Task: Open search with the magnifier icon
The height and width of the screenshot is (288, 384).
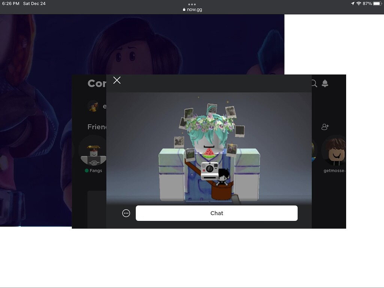Action: click(x=314, y=84)
